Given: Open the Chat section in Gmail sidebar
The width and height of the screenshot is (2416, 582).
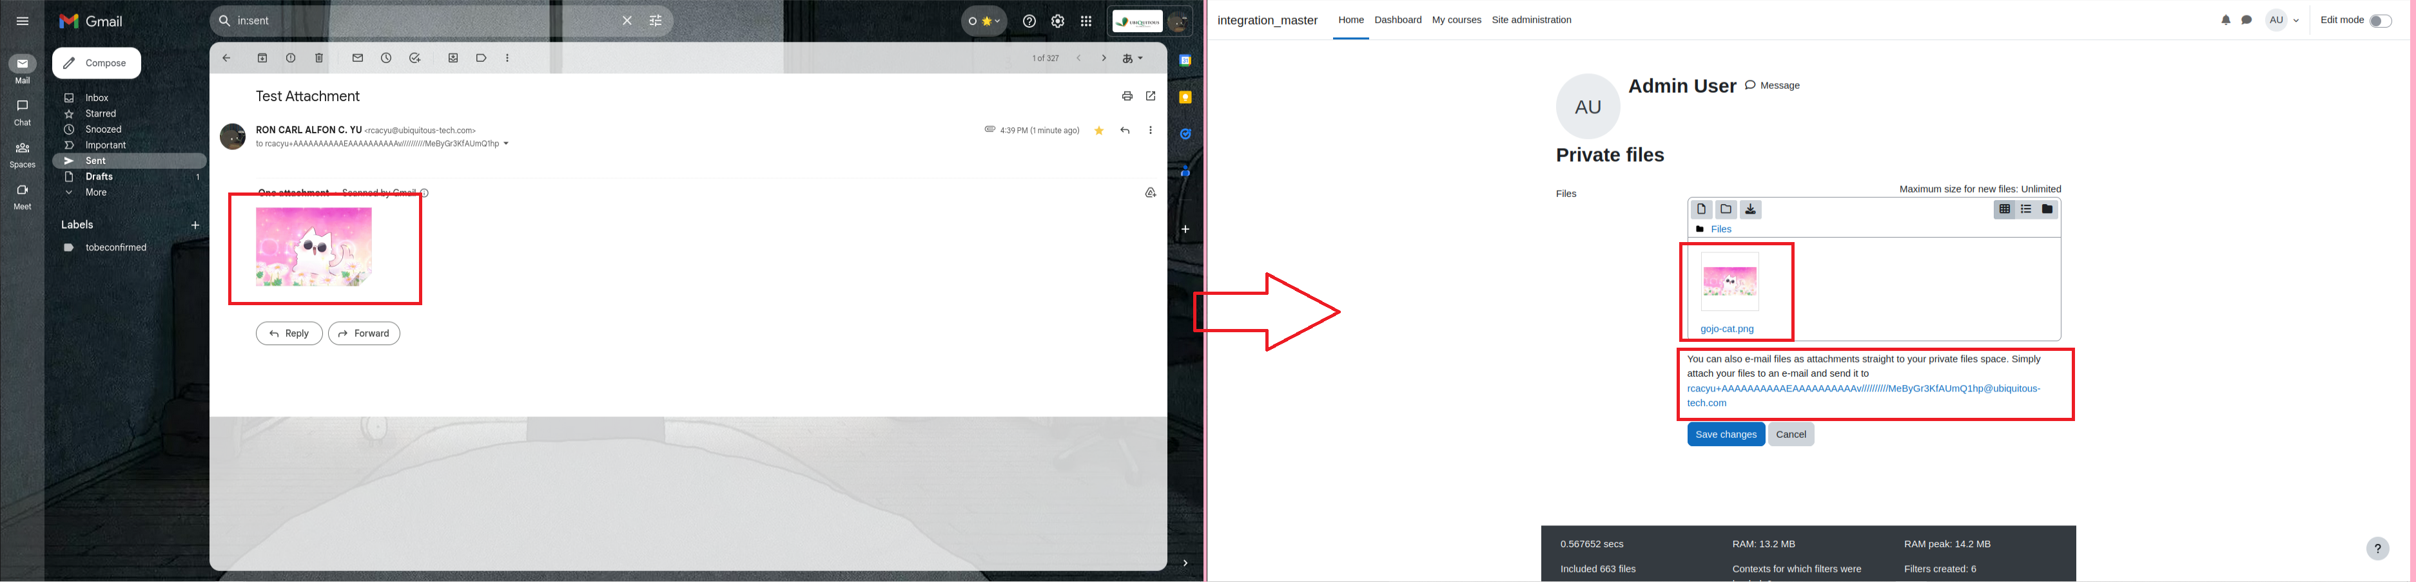Looking at the screenshot, I should (x=23, y=111).
